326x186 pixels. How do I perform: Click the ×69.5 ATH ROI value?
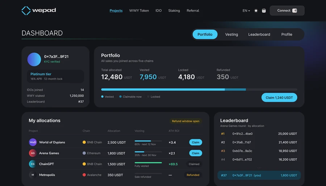173,164
